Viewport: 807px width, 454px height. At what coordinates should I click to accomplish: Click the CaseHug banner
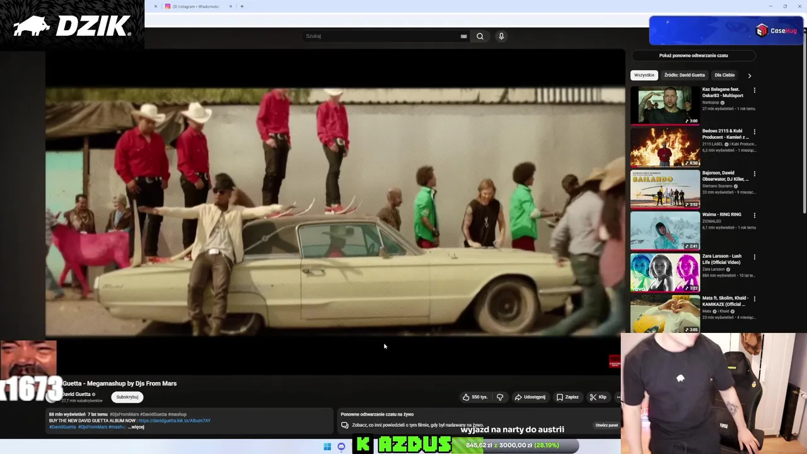click(726, 30)
